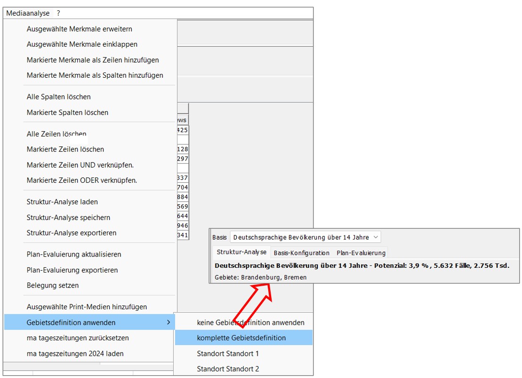Choose 'Markierte Zeilen ODER verknüpfen'
522x378 pixels.
(81, 180)
